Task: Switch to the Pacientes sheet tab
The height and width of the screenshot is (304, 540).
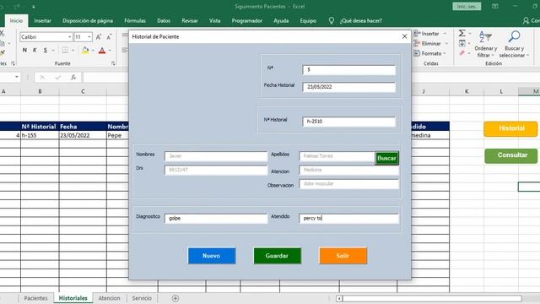Action: pyautogui.click(x=35, y=298)
